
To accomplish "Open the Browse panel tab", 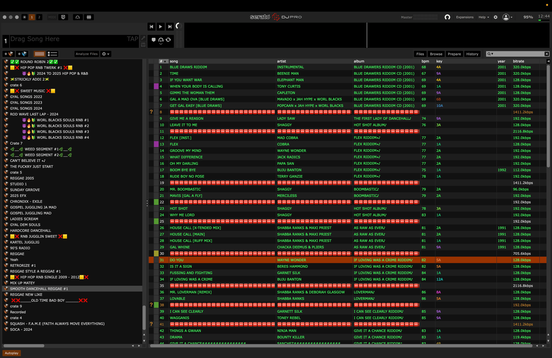I will pyautogui.click(x=436, y=54).
